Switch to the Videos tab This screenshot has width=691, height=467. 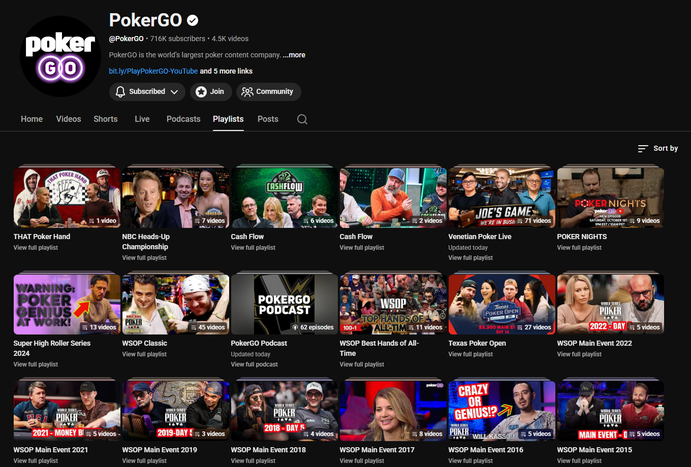point(69,119)
